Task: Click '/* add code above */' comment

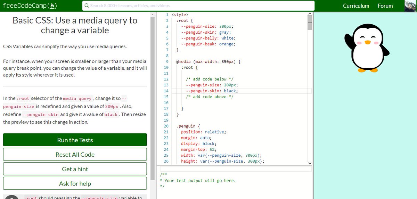Action: tap(210, 97)
